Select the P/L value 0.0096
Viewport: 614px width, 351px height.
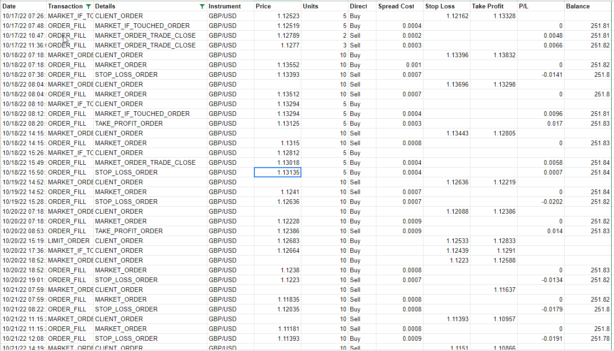(541, 114)
